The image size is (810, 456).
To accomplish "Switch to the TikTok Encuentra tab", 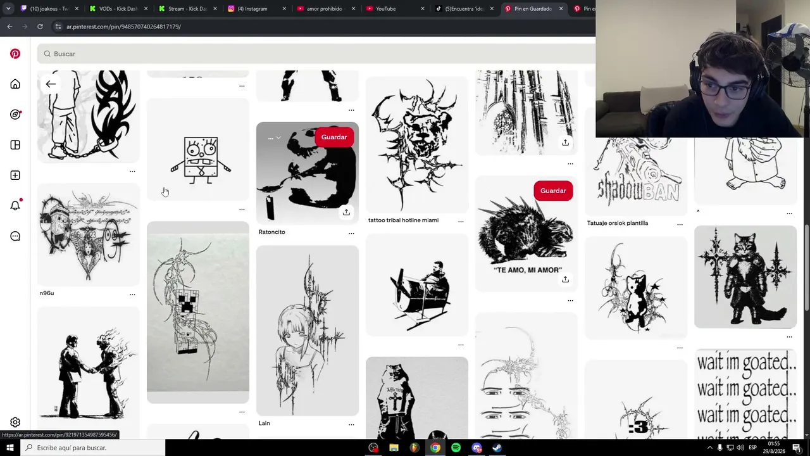I will coord(465,9).
